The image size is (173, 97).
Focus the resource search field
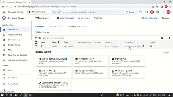pyautogui.click(x=88, y=12)
